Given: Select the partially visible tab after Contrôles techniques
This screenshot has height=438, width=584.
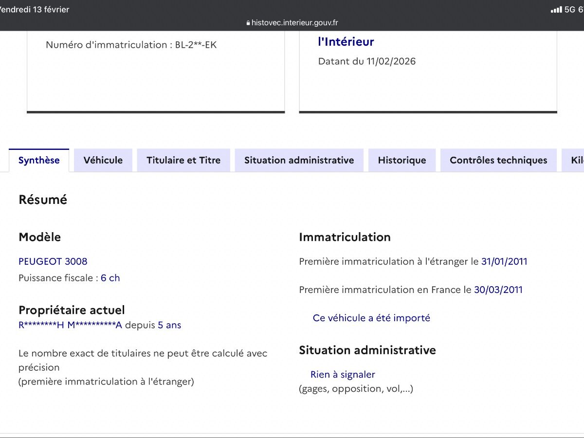Looking at the screenshot, I should point(574,161).
